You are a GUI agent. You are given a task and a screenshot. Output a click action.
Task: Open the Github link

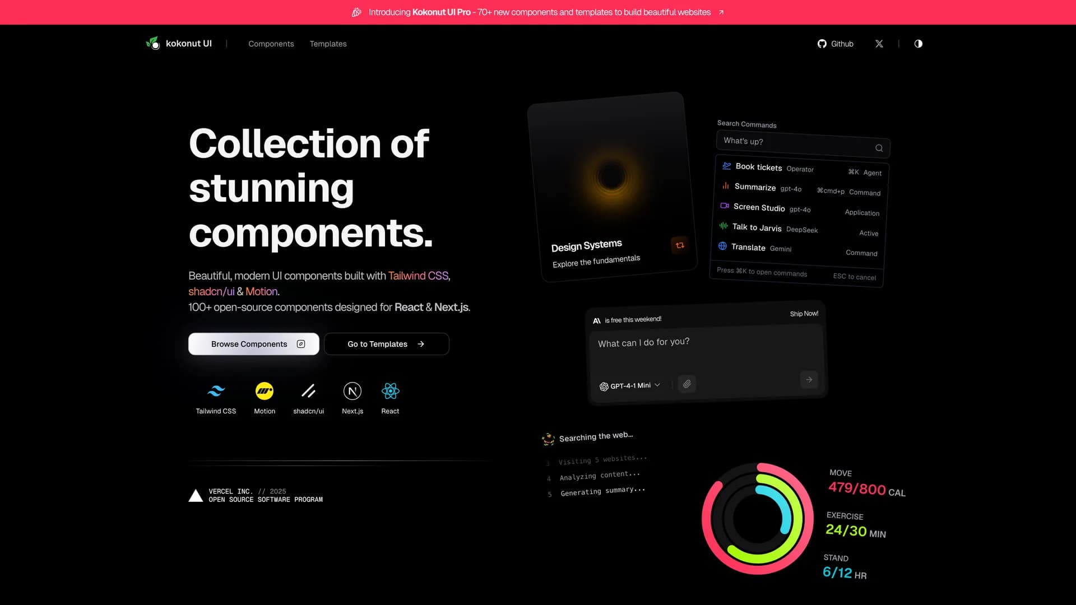[836, 44]
